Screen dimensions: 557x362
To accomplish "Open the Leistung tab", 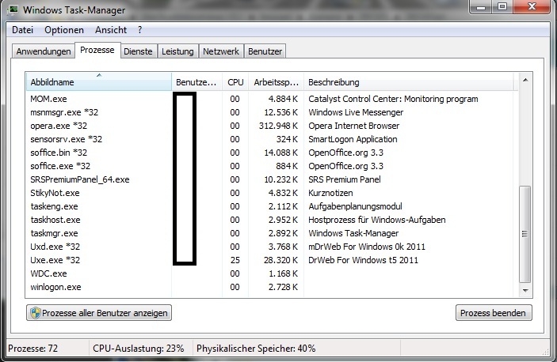I will click(x=177, y=51).
